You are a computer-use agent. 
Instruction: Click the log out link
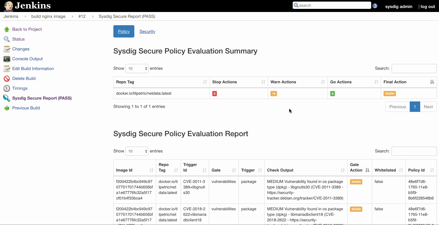tap(428, 6)
